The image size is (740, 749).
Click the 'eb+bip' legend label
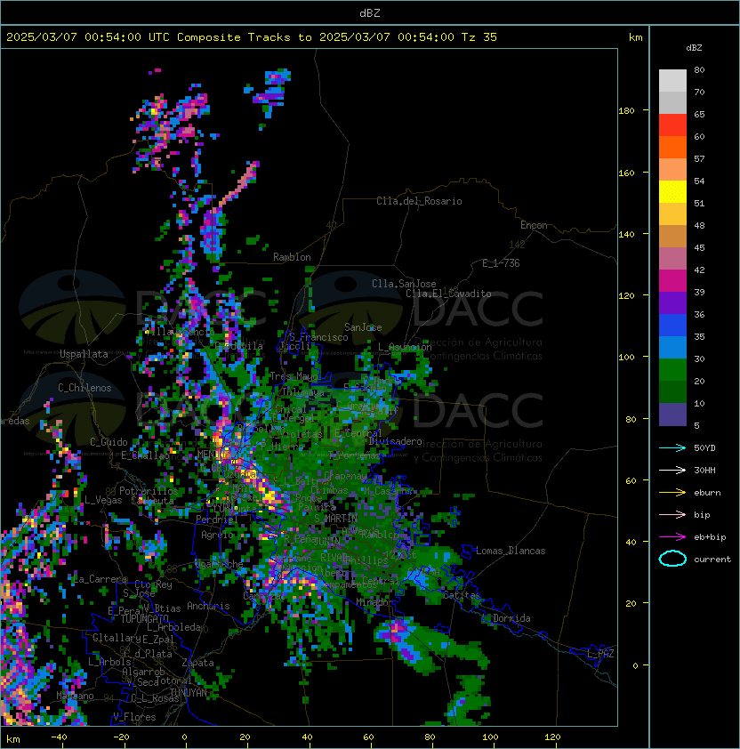(x=710, y=537)
